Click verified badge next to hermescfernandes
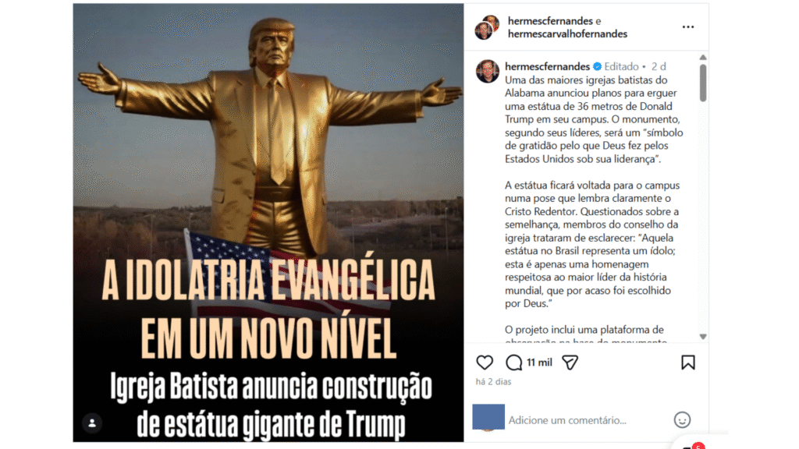Image resolution: width=799 pixels, height=449 pixels. pos(597,67)
